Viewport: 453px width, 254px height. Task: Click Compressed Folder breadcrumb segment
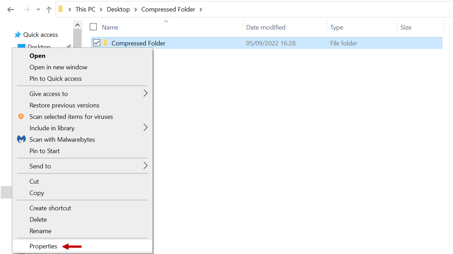pos(168,9)
